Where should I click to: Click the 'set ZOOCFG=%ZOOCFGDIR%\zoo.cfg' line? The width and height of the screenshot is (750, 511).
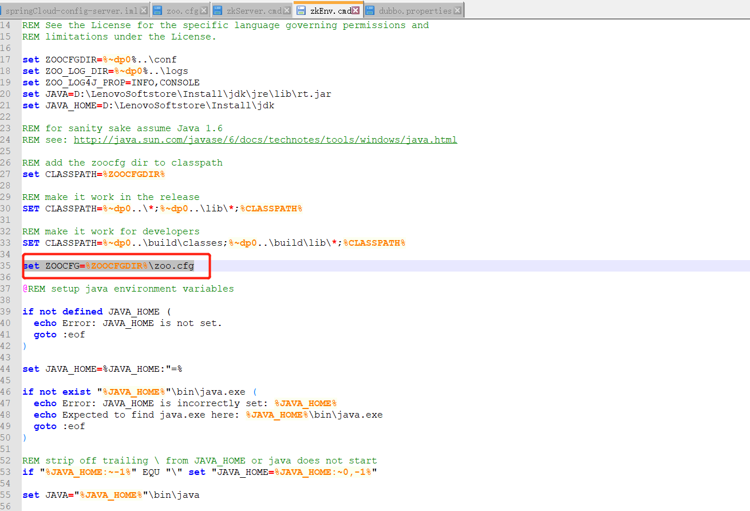click(x=108, y=266)
